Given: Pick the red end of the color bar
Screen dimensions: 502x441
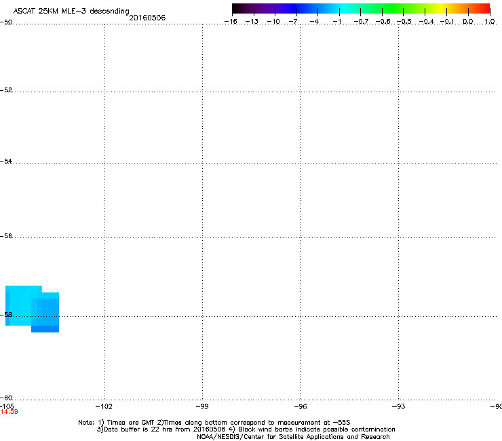Looking at the screenshot, I should point(484,9).
